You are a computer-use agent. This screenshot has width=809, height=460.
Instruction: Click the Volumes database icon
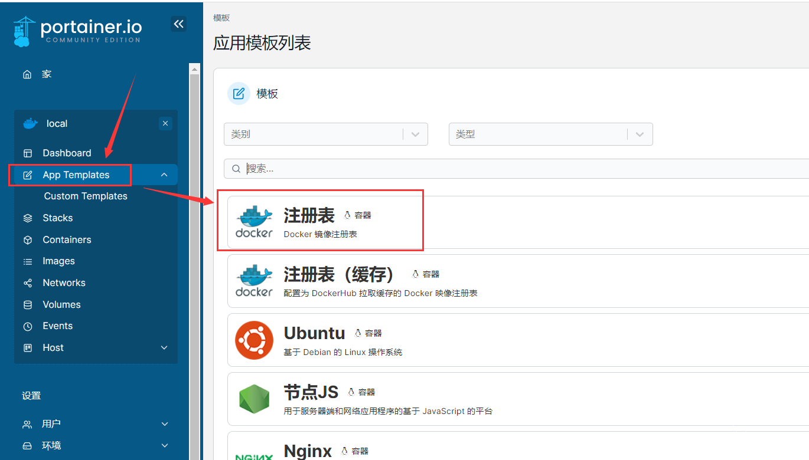pos(28,305)
